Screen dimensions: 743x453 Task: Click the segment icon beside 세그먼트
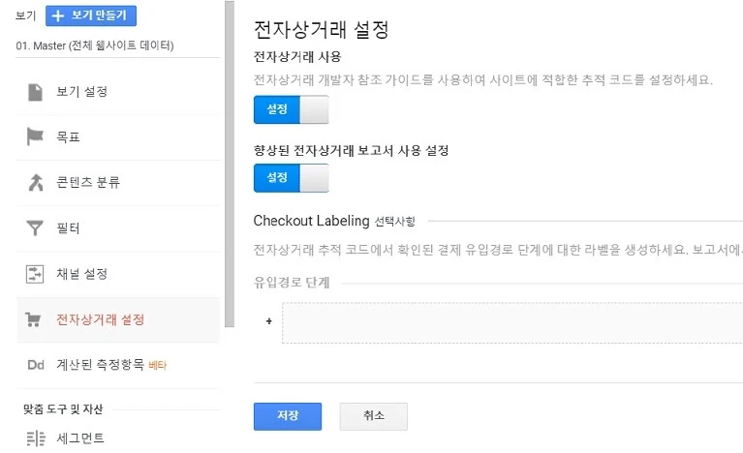click(x=36, y=438)
